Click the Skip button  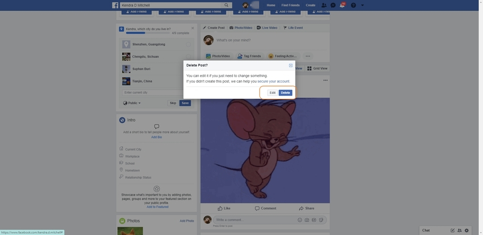click(173, 103)
